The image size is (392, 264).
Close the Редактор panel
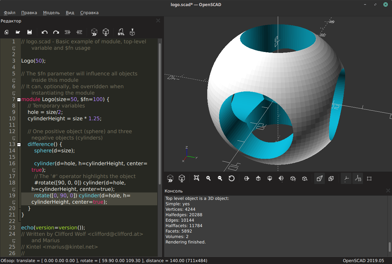[158, 21]
